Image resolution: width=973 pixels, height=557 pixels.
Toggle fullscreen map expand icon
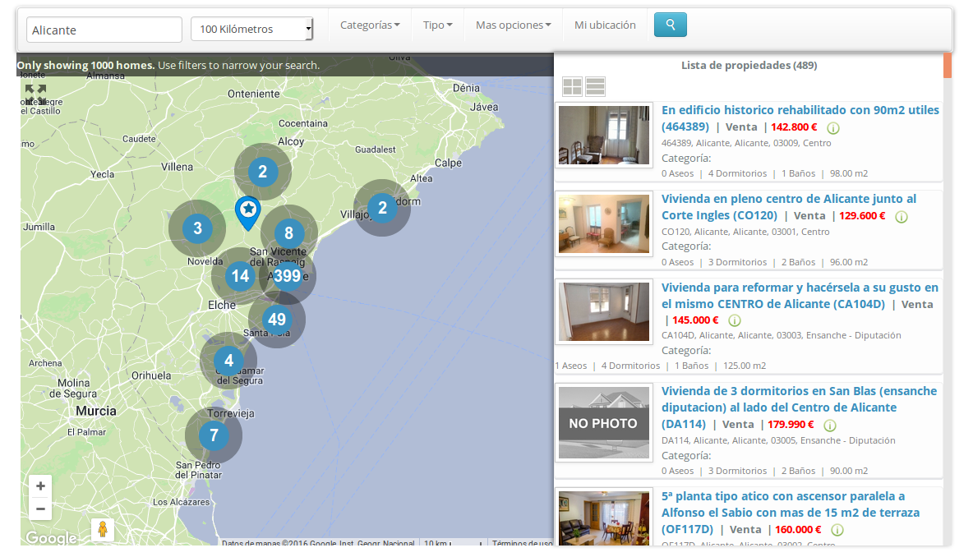point(35,94)
